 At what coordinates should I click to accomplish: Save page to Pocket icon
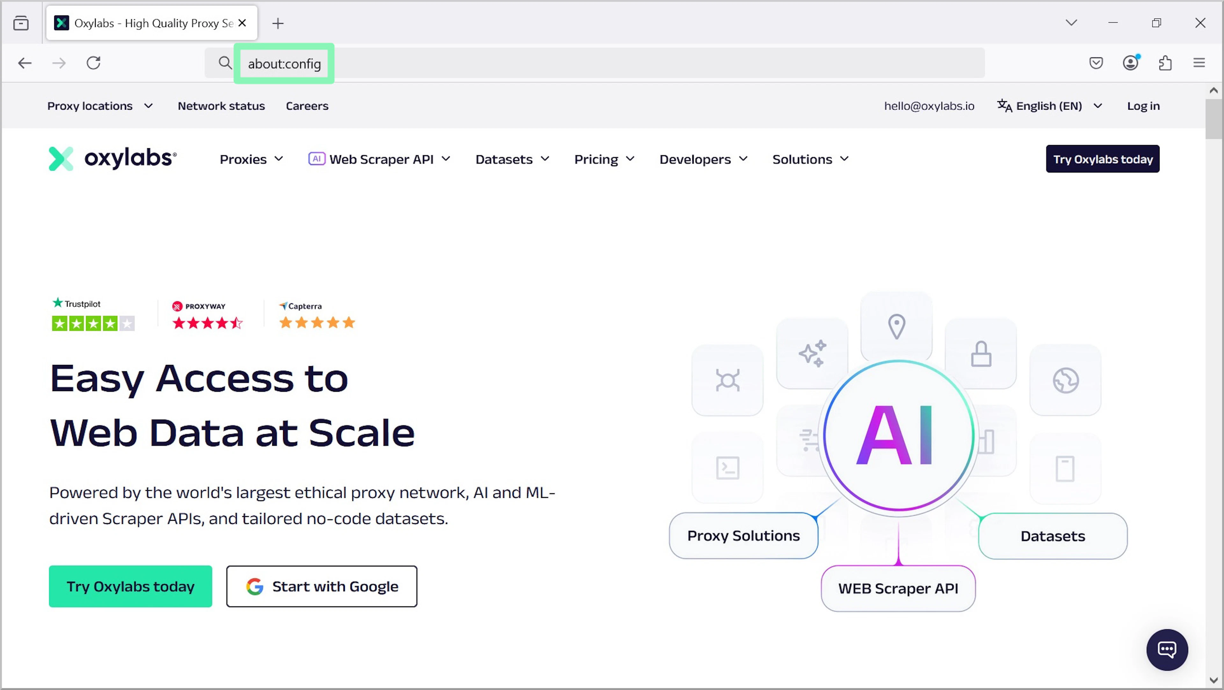[1096, 63]
